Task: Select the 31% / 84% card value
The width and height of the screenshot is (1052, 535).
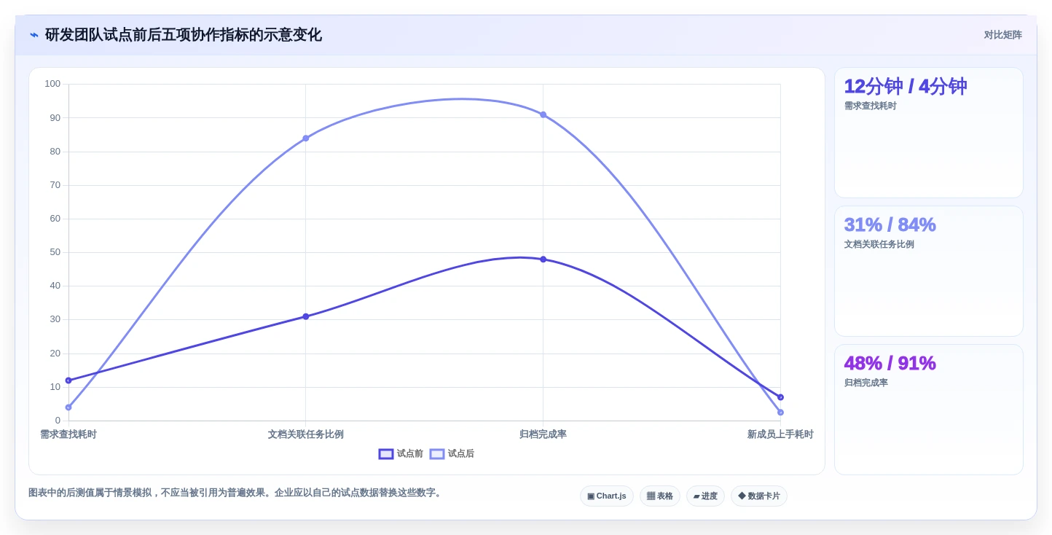Action: coord(890,224)
